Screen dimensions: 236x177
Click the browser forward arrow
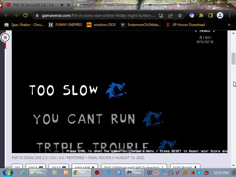click(x=16, y=15)
